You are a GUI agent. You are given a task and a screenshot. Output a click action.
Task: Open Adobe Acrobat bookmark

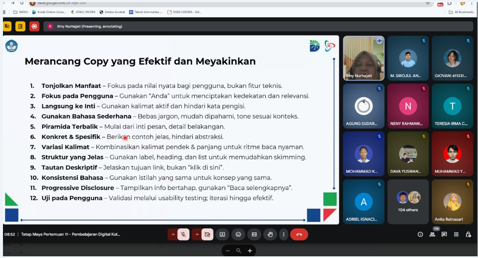point(112,12)
